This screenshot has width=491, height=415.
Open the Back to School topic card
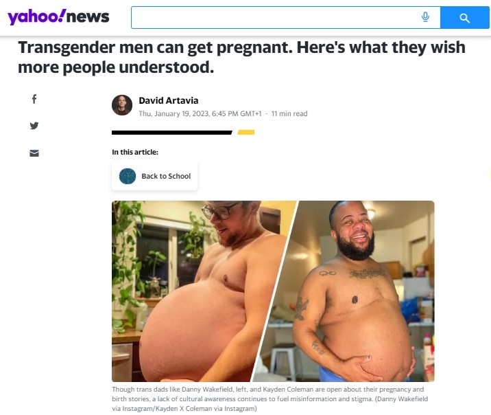coord(155,176)
